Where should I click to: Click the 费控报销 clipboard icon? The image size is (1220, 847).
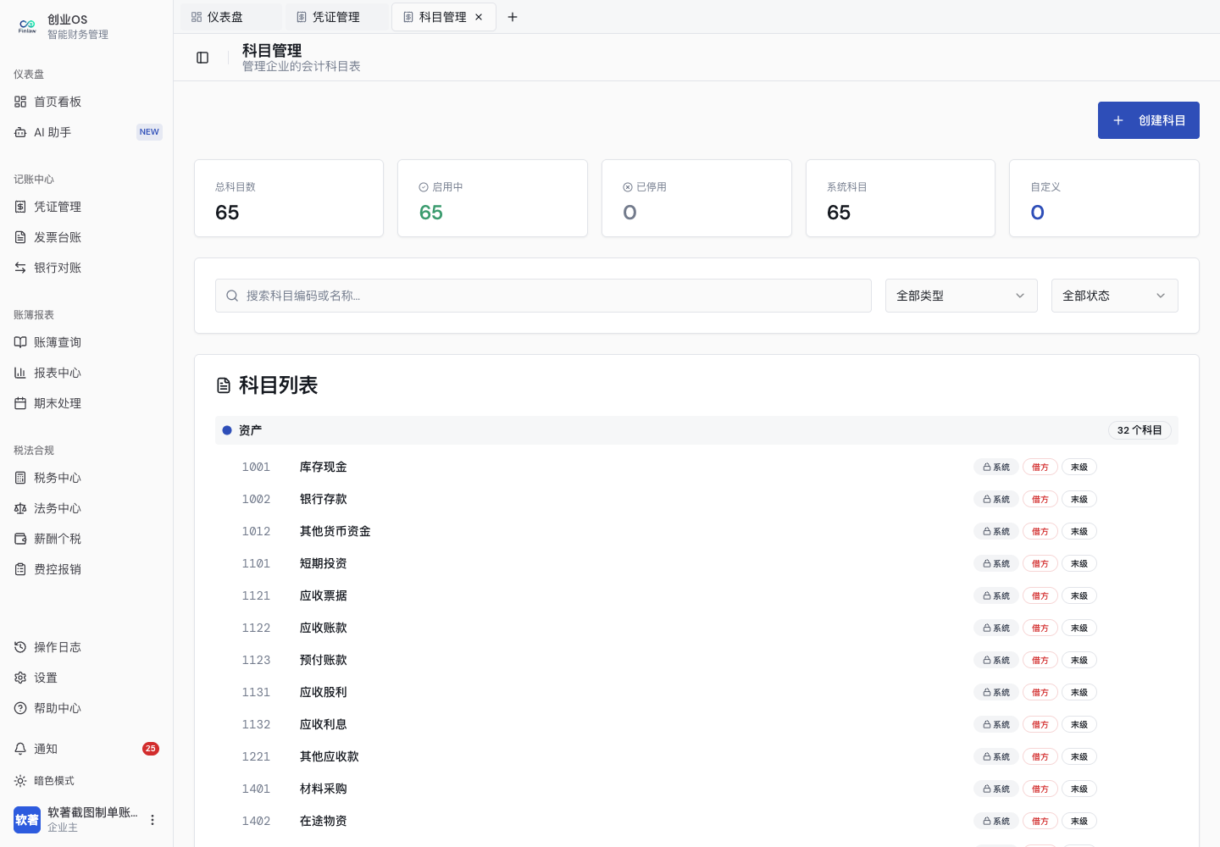point(20,569)
